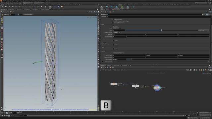Click the Up Vector Angle slider handle
Screen dimensions: 212x119
point(126,37)
